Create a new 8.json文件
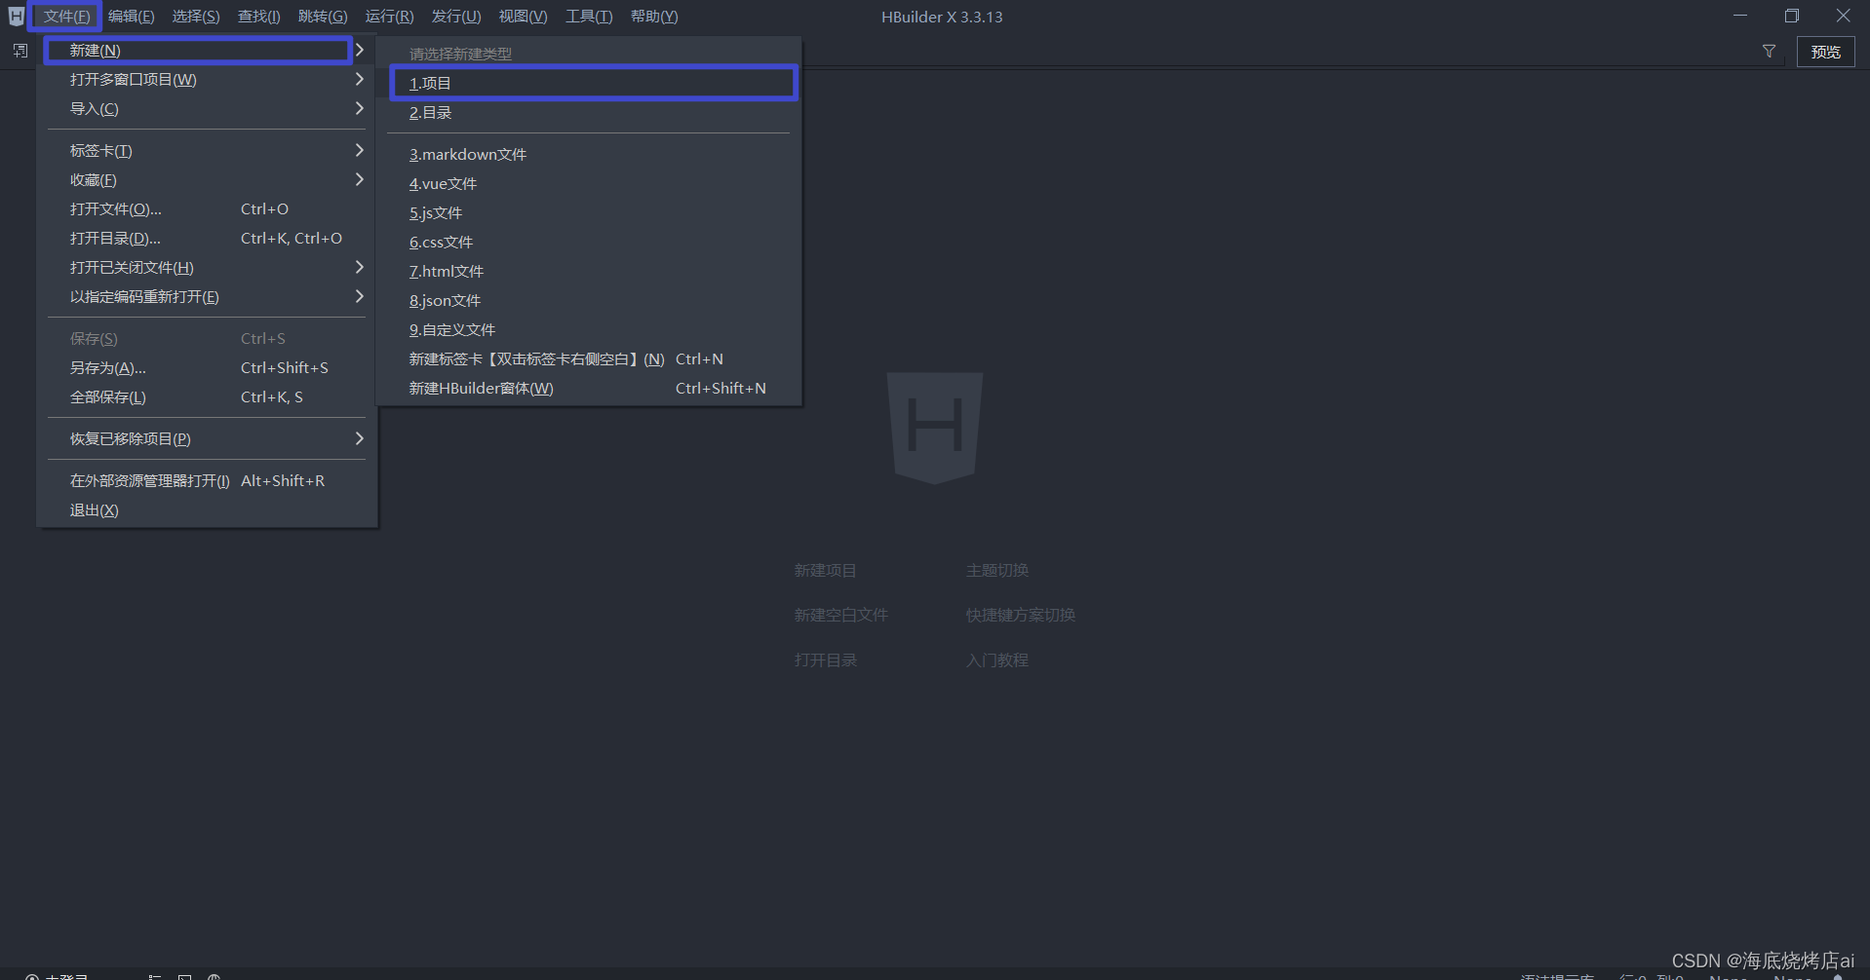Viewport: 1870px width, 980px height. tap(589, 300)
